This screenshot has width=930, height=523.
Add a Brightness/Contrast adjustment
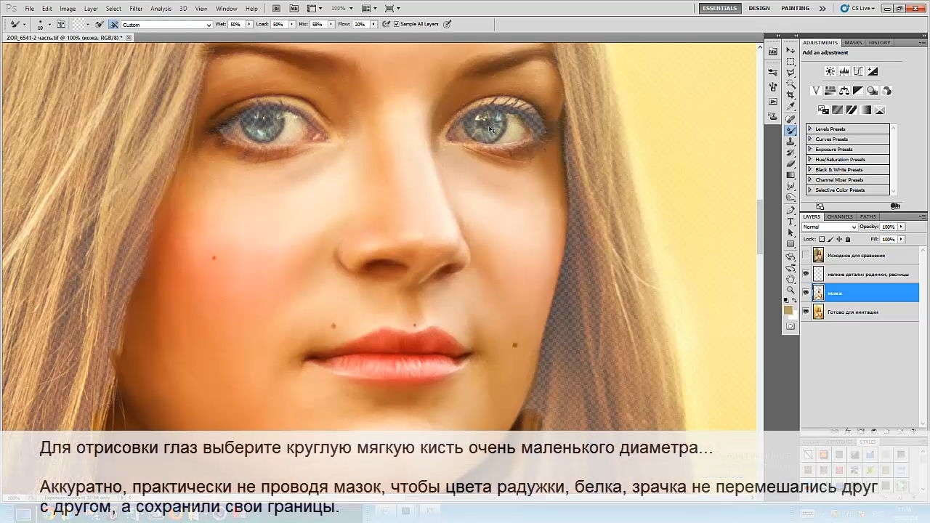[830, 71]
